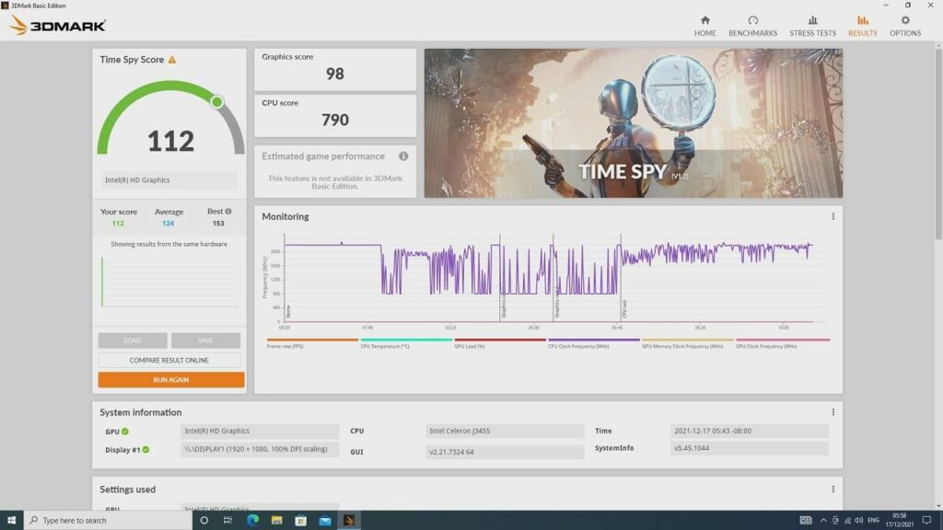Click the SystemInfo v5.45.1044 field
The image size is (943, 530).
750,448
